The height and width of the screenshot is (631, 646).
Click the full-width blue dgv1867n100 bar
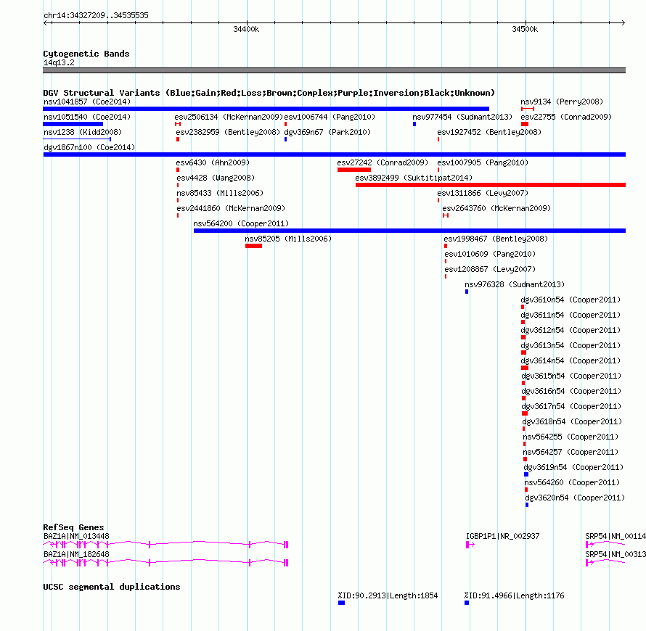coord(335,154)
